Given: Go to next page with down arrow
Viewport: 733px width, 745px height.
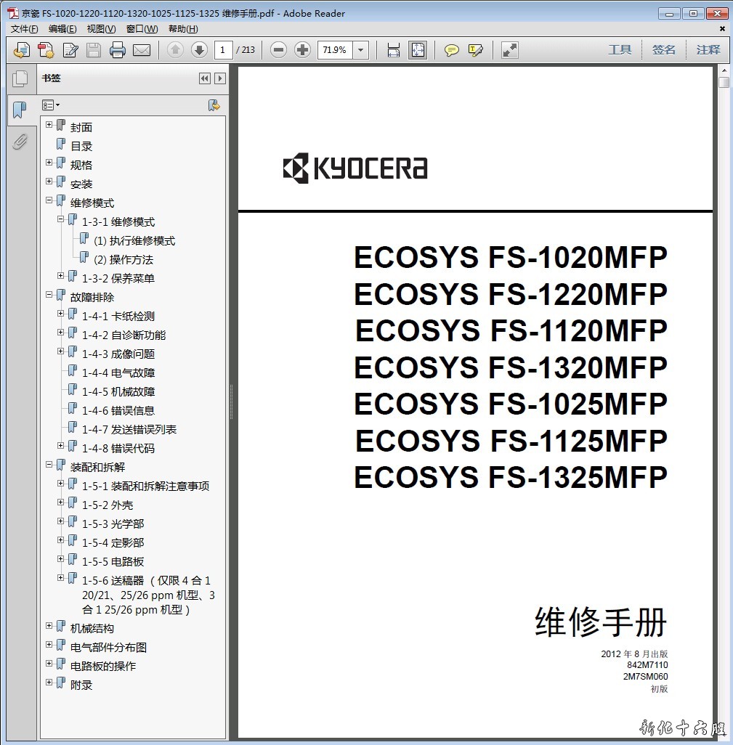Looking at the screenshot, I should point(199,50).
